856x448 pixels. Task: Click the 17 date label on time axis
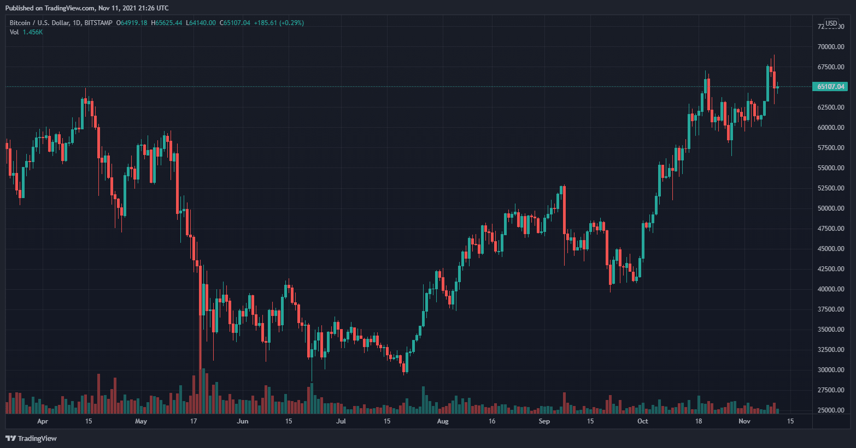pos(194,421)
